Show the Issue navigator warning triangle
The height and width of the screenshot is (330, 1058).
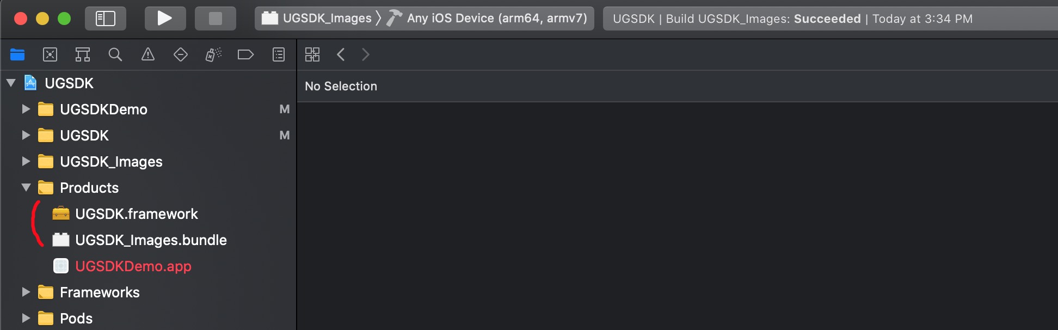click(148, 54)
